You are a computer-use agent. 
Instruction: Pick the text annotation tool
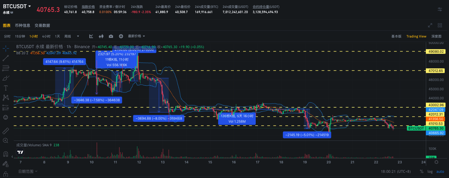[6, 88]
